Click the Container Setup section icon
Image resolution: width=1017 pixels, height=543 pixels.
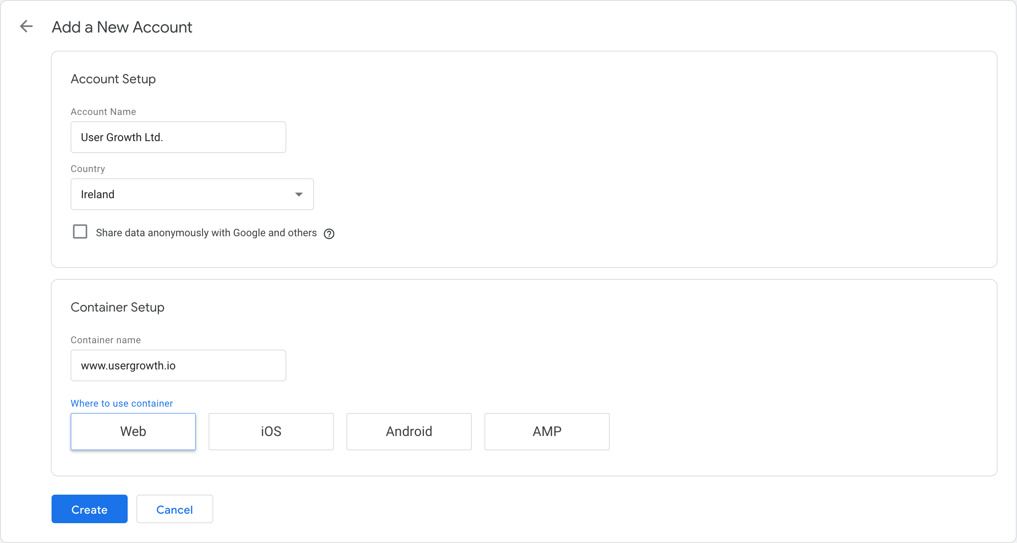click(118, 307)
